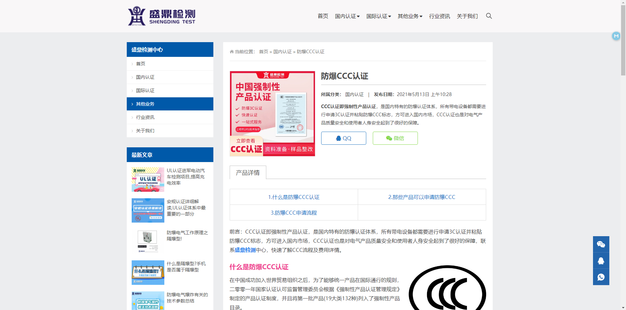Click the WeChat icon inside the 微信 button
This screenshot has width=626, height=310.
(388, 138)
